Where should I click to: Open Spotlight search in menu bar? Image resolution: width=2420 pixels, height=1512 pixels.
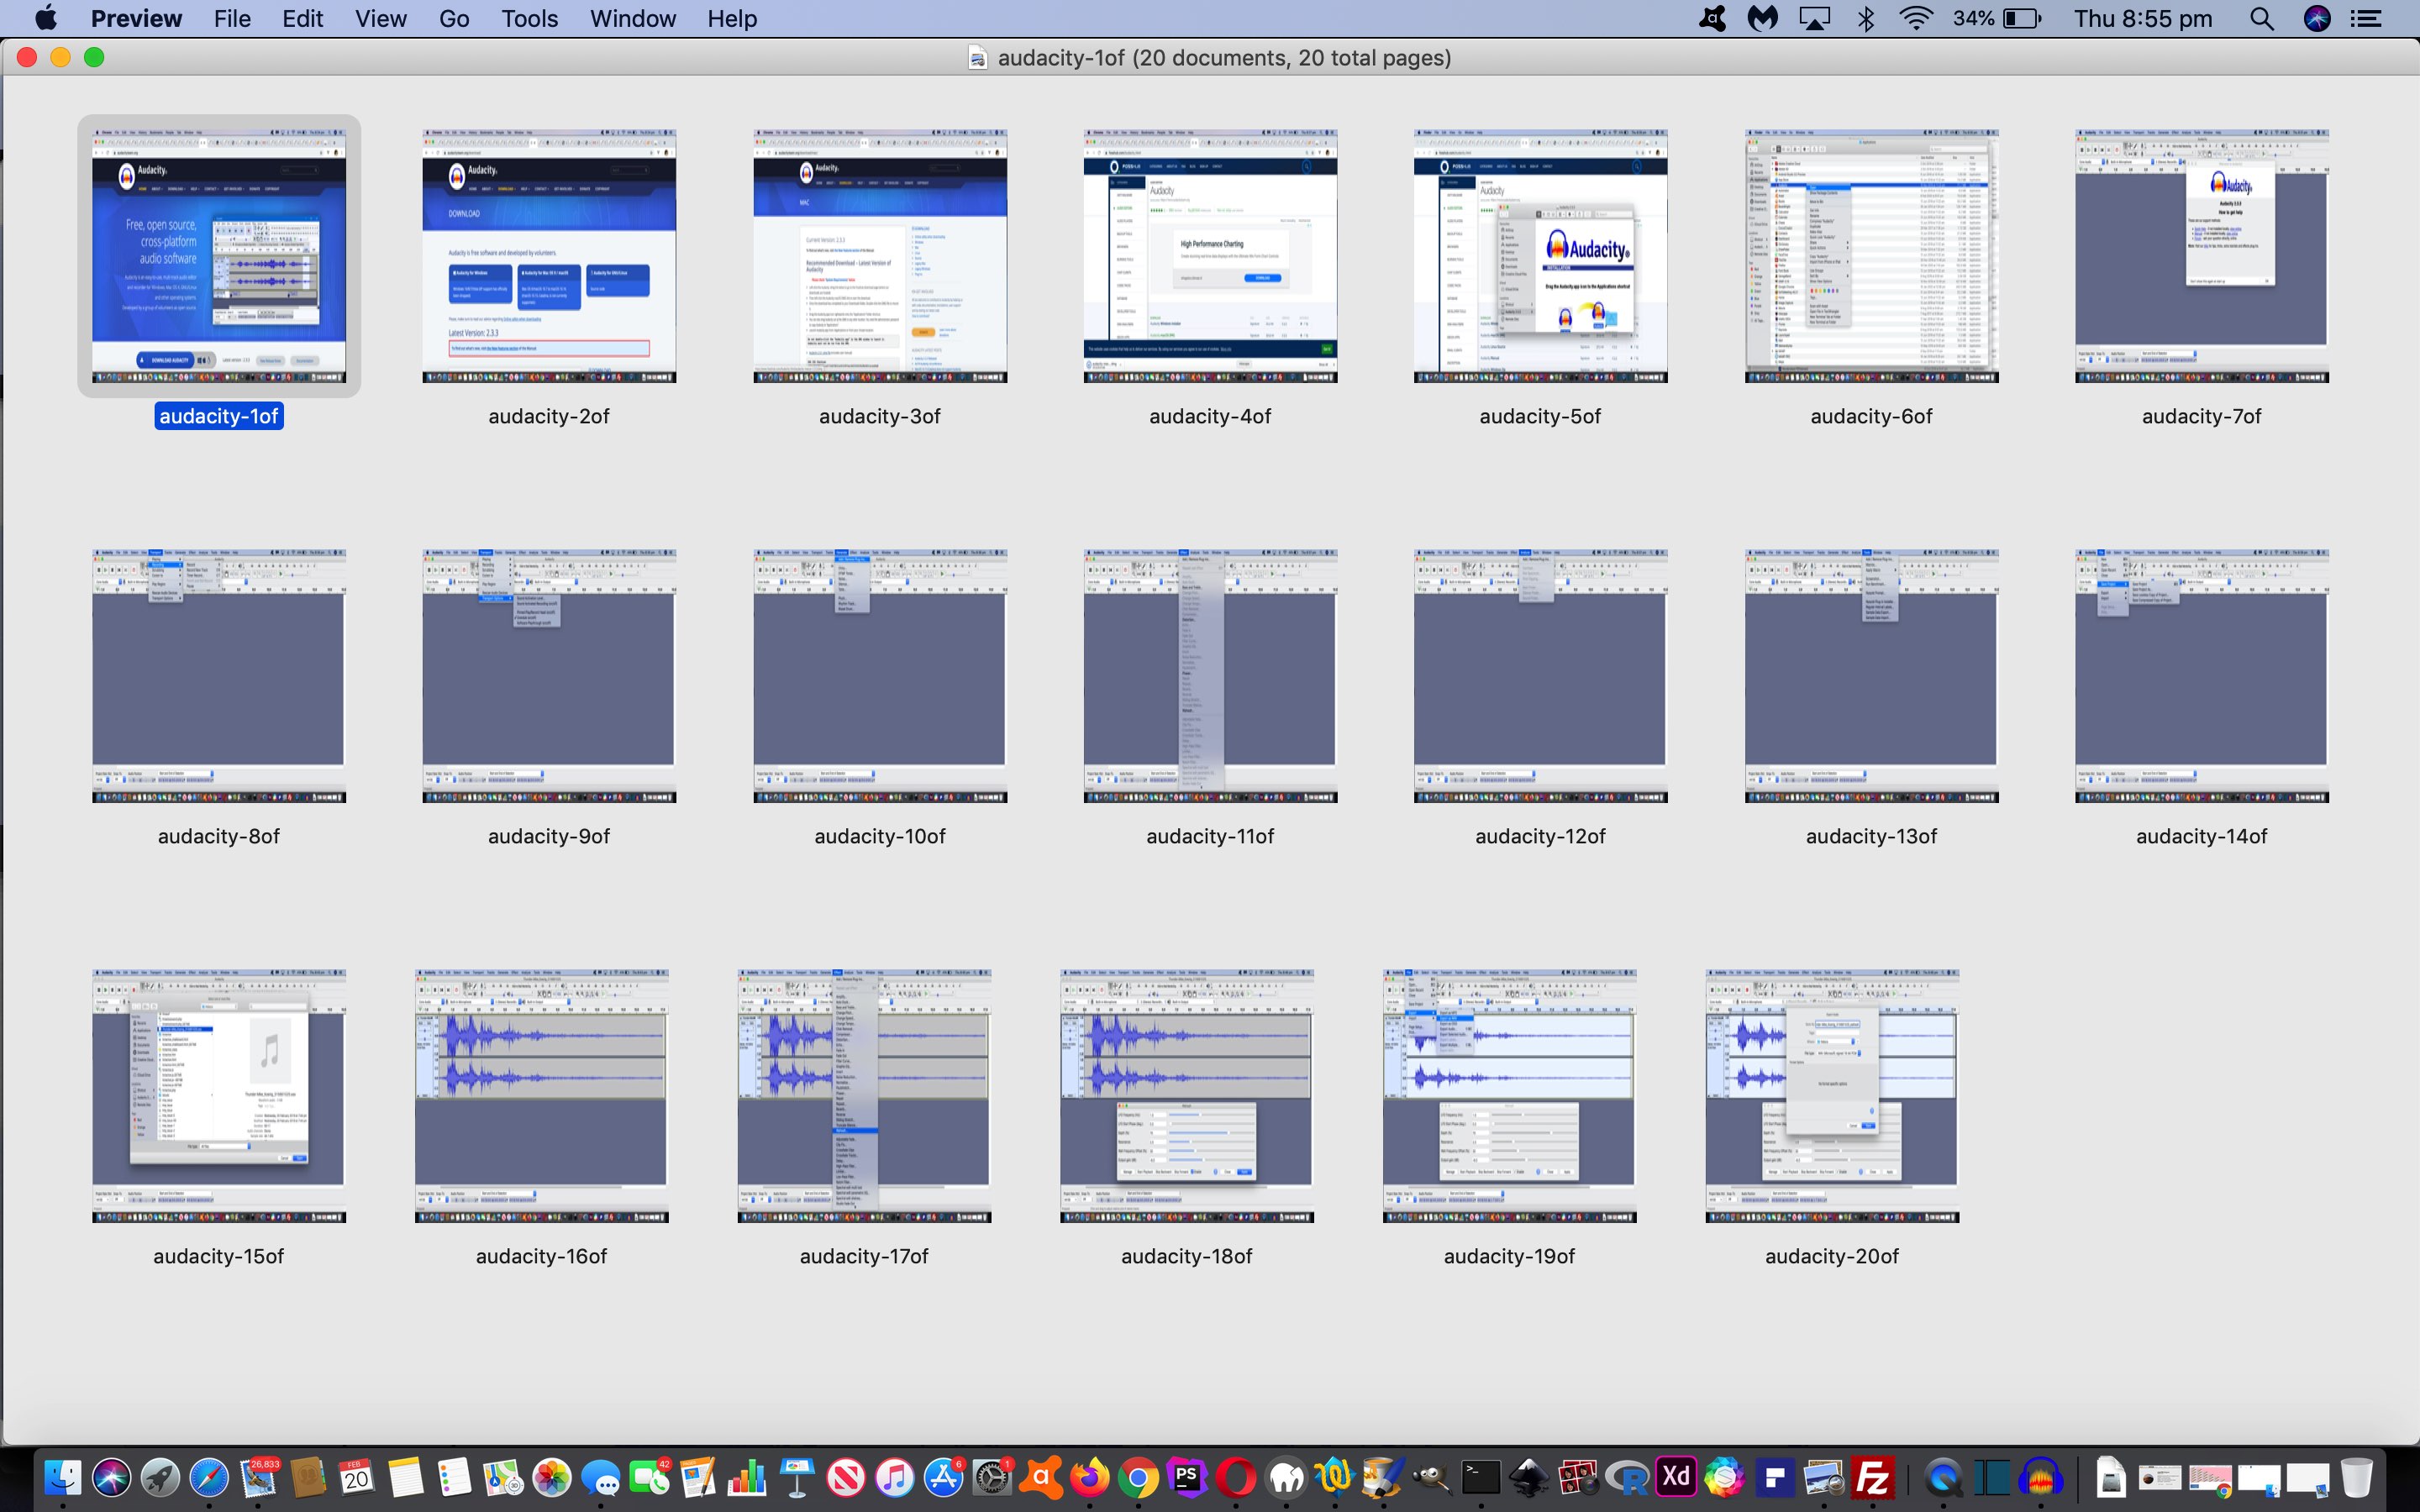click(2262, 18)
